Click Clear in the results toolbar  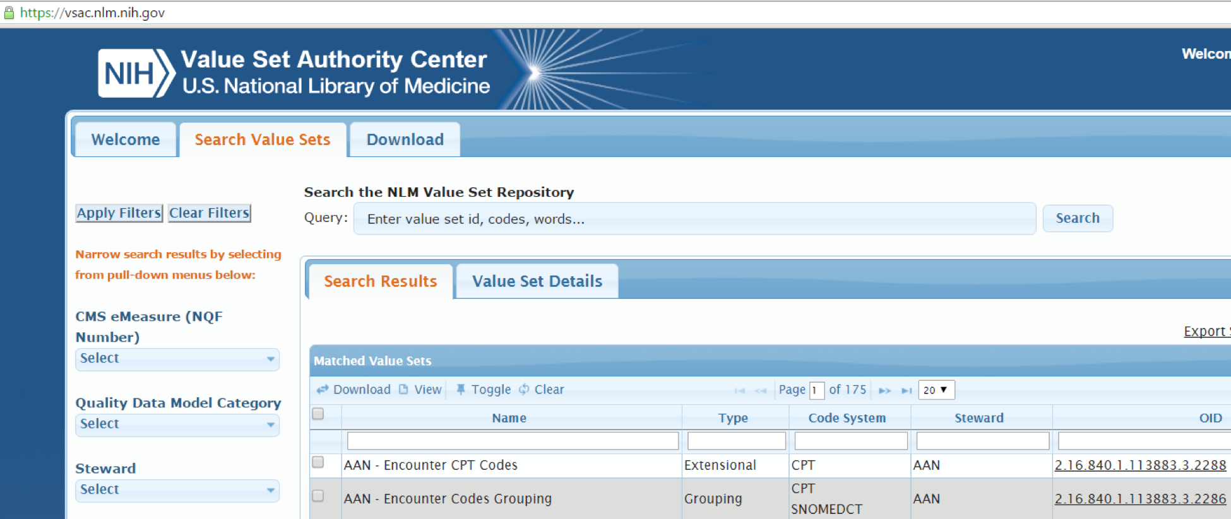pos(542,390)
